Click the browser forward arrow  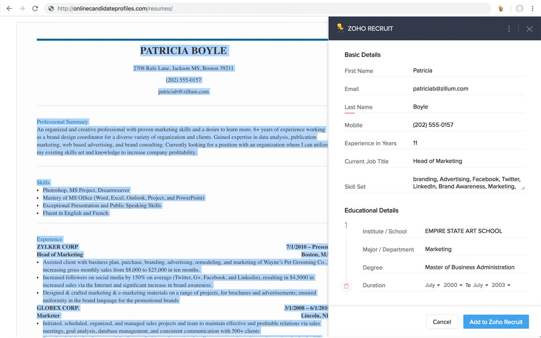[22, 8]
